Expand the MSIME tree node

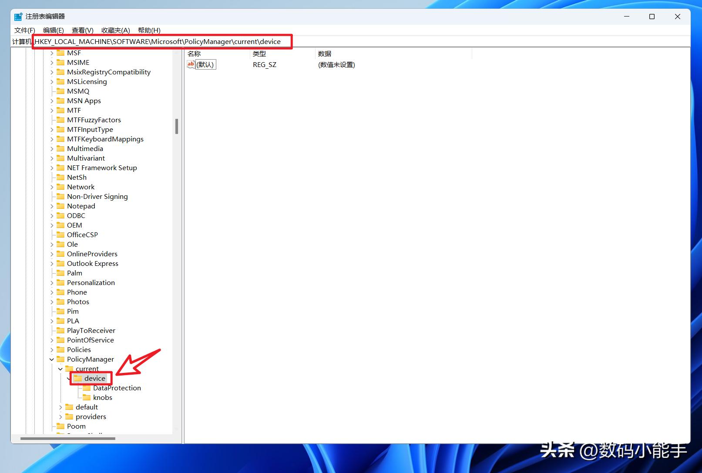[52, 62]
